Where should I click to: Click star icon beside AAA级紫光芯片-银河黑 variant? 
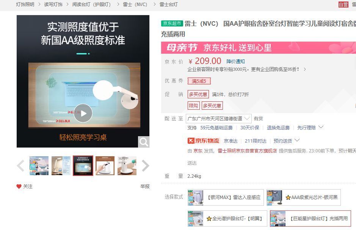288,197
